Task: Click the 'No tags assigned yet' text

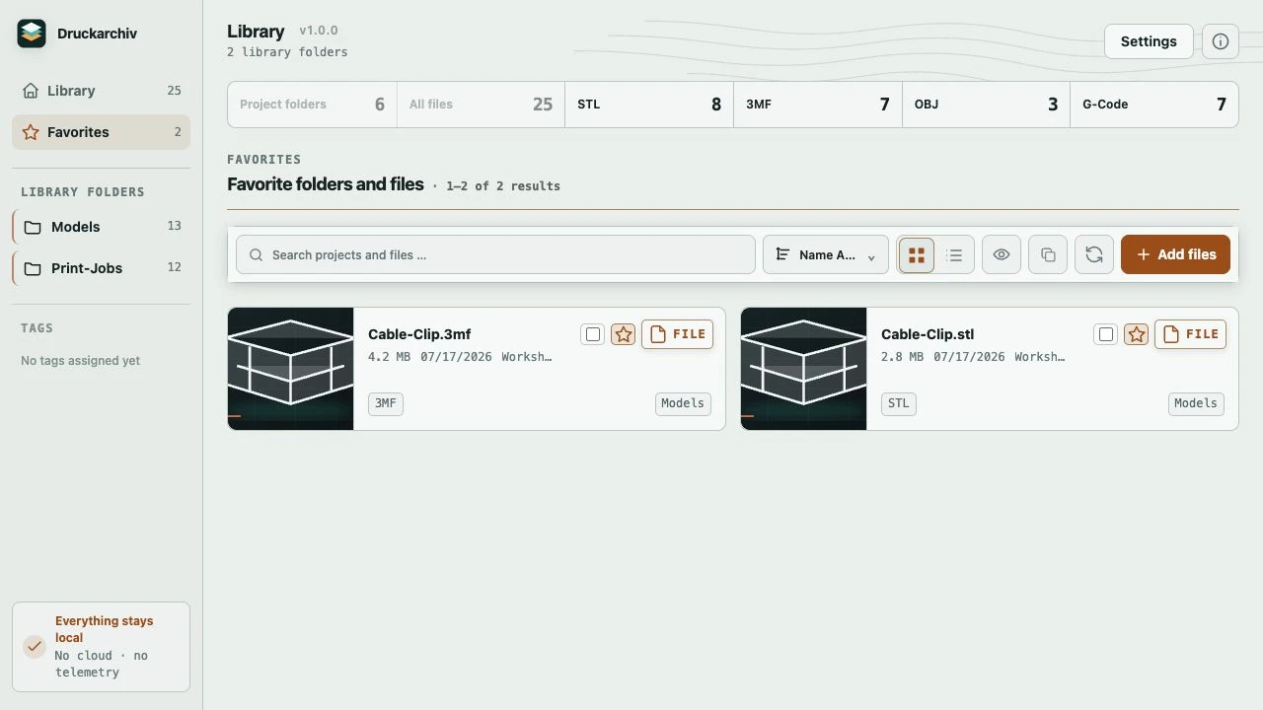Action: click(x=81, y=361)
